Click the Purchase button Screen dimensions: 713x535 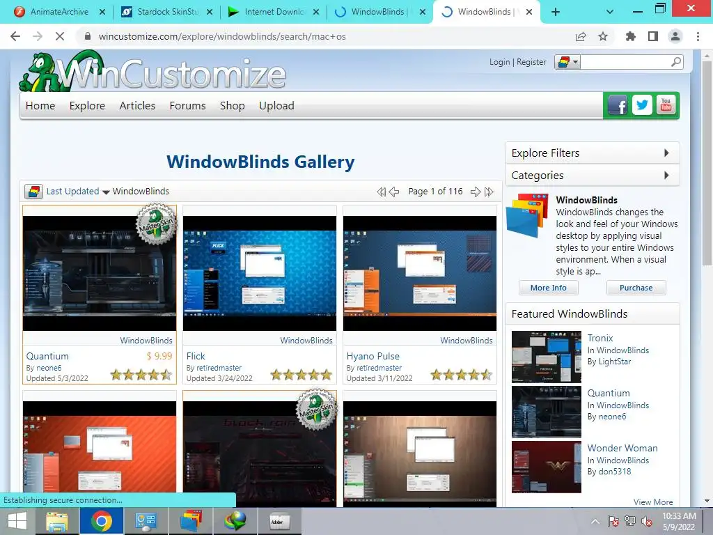636,288
